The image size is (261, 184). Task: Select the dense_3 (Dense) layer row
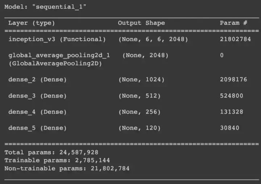click(x=38, y=96)
